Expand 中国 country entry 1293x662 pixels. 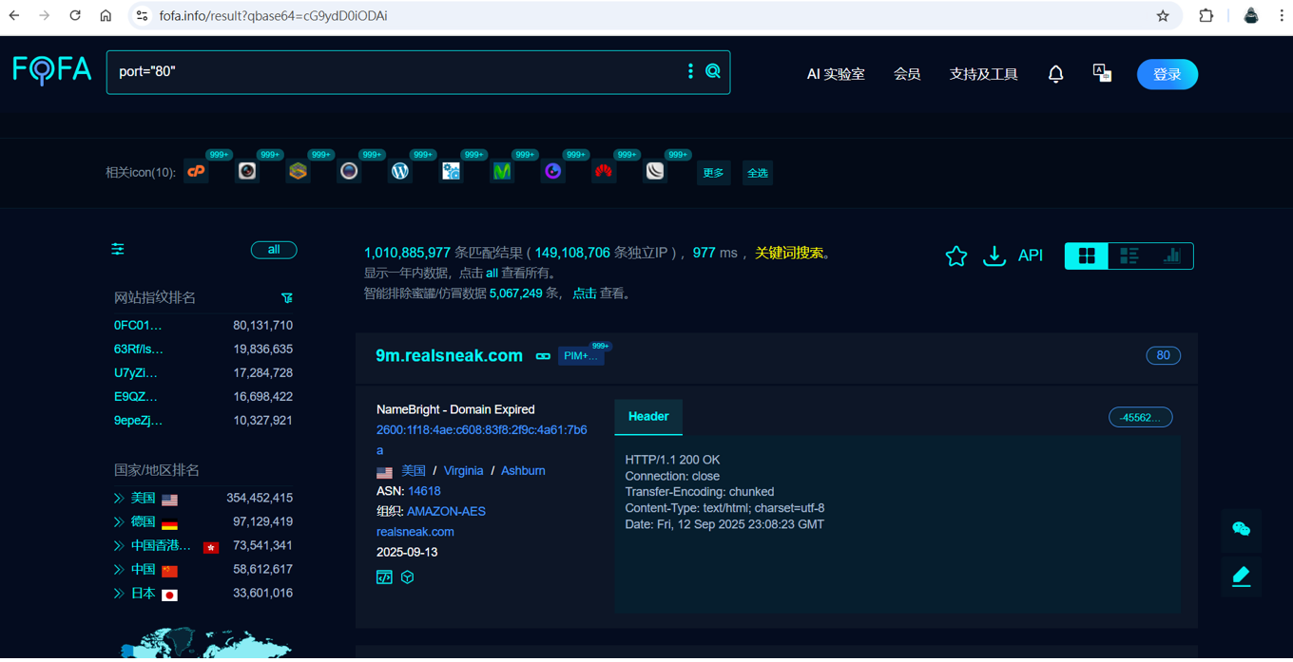(120, 570)
